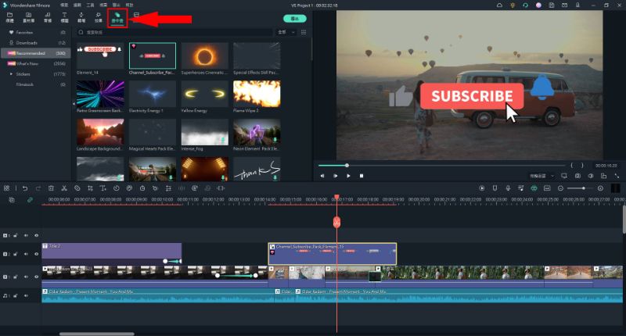Click the timeline zoom slider
The width and height of the screenshot is (626, 336).
(x=578, y=188)
